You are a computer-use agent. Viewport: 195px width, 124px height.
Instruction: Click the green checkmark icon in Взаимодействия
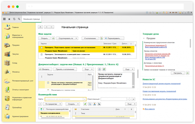tap(85, 104)
